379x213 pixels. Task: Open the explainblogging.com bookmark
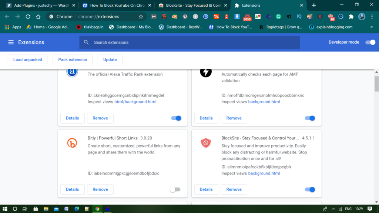click(331, 27)
